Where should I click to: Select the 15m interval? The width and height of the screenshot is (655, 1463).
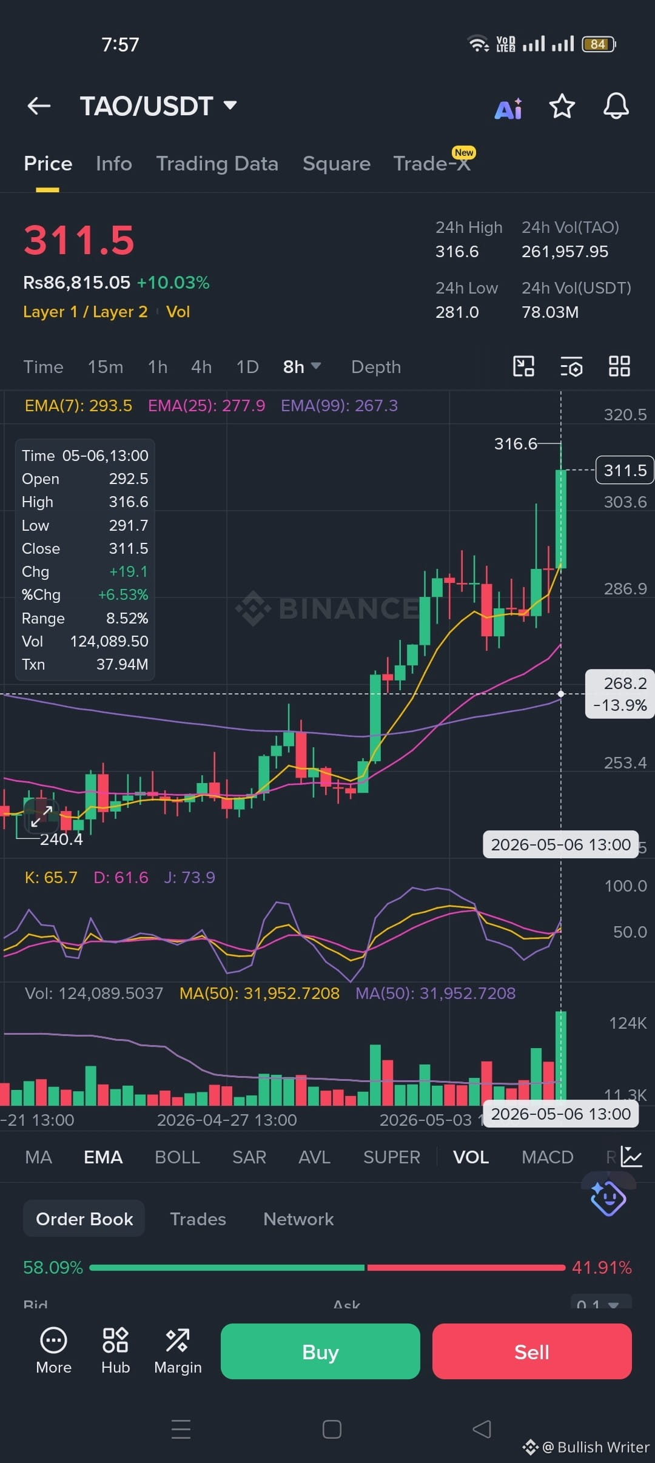[106, 366]
